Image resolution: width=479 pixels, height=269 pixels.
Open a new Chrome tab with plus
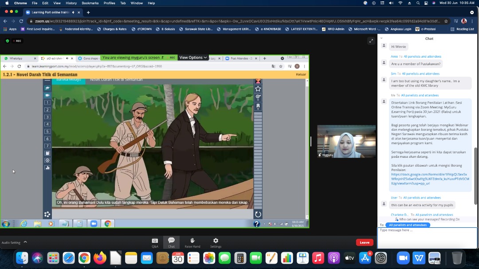coord(88,12)
